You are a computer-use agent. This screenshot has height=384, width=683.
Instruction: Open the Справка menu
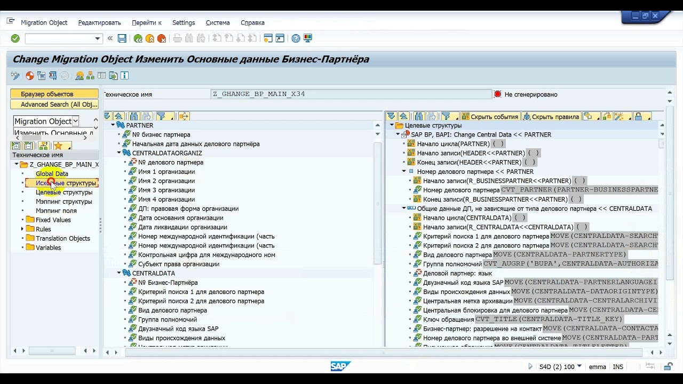point(252,22)
